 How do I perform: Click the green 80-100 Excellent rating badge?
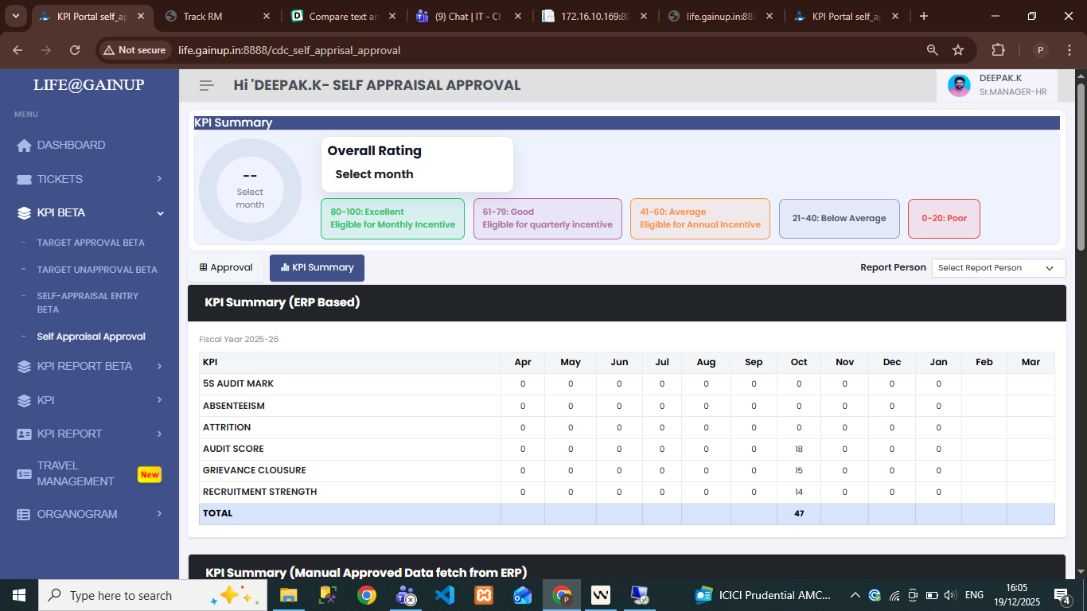pos(392,219)
